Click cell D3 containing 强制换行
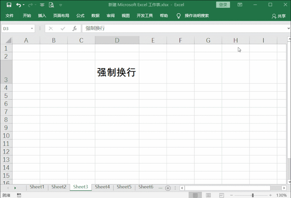This screenshot has width=291, height=198. click(117, 72)
